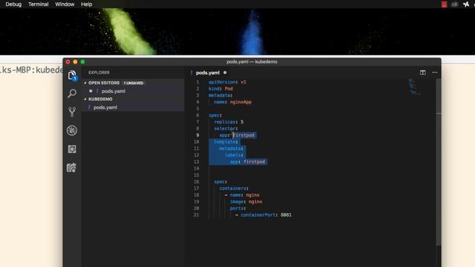
Task: Split the editor to the right
Action: coord(422,73)
